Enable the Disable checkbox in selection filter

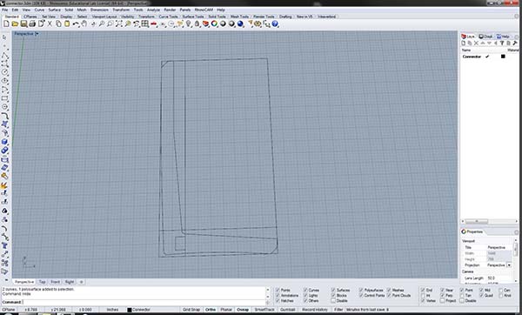pos(333,301)
